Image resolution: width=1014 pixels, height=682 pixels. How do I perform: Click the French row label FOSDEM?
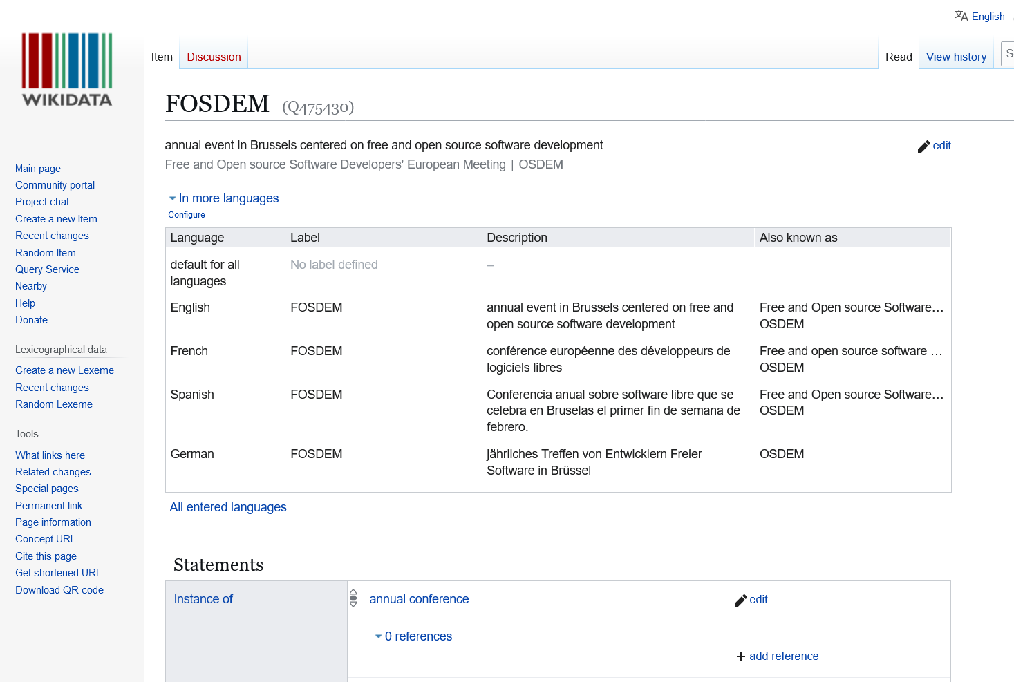tap(316, 351)
